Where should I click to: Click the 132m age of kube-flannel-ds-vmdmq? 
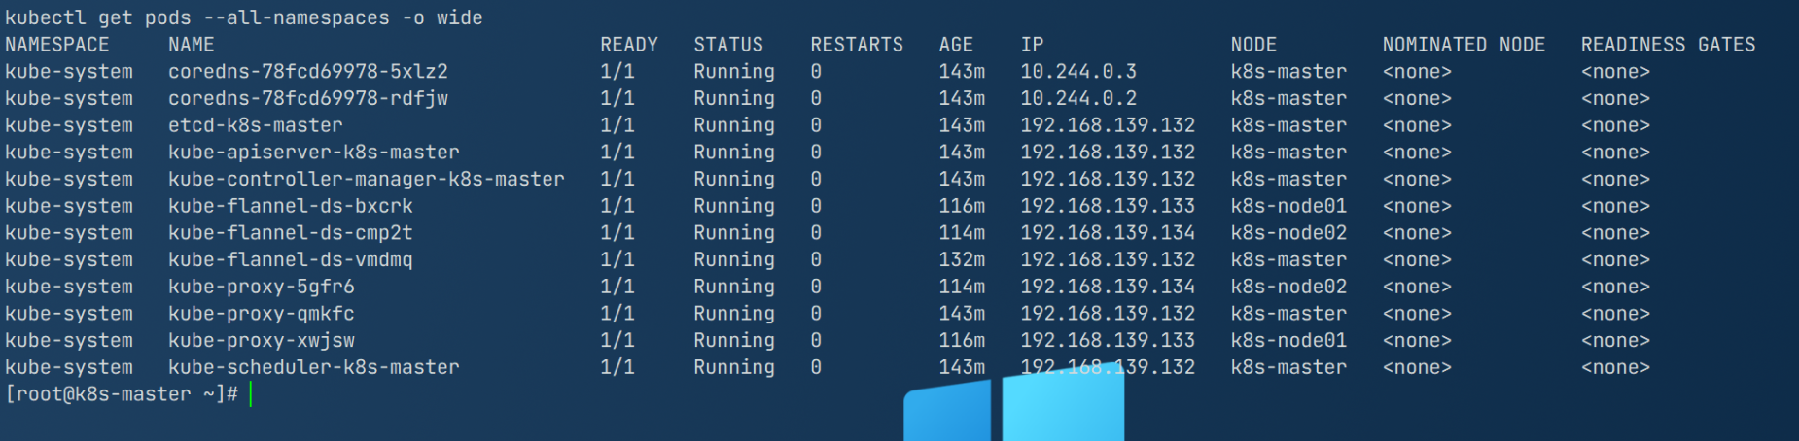[962, 260]
